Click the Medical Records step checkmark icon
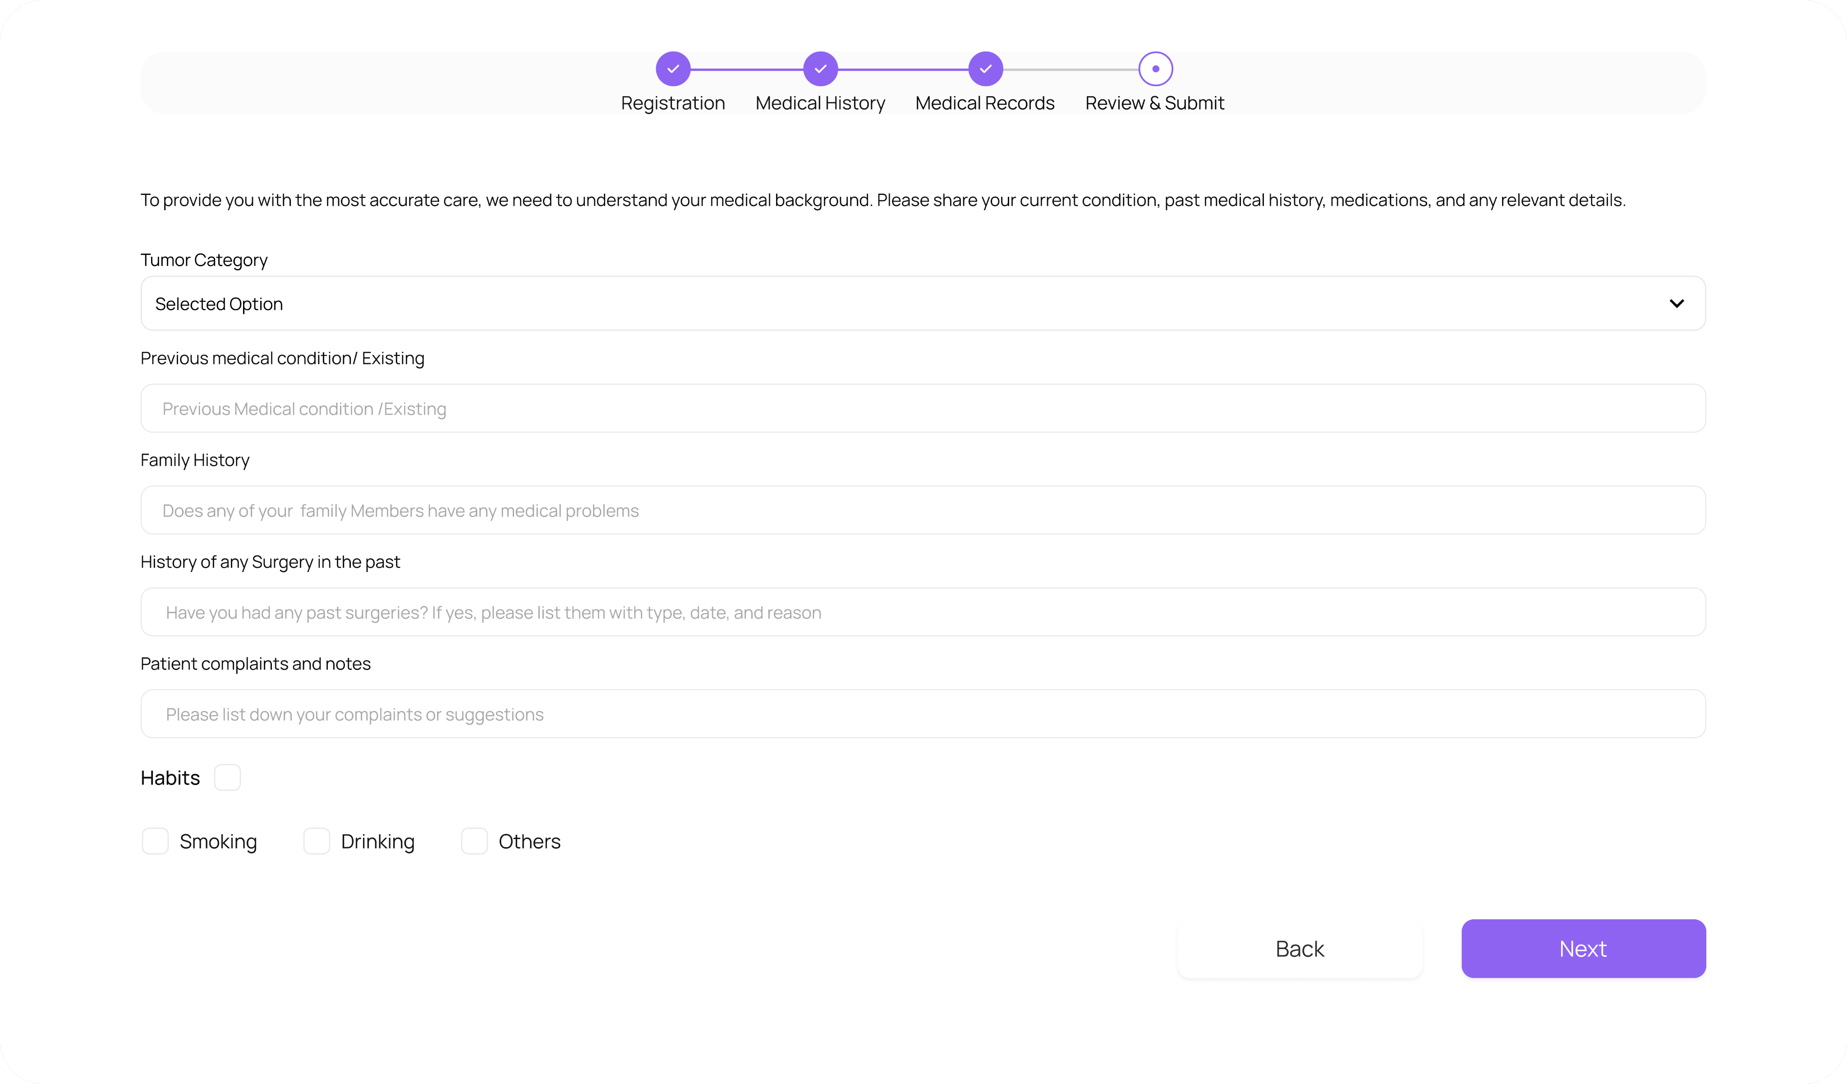The height and width of the screenshot is (1084, 1847). (985, 69)
